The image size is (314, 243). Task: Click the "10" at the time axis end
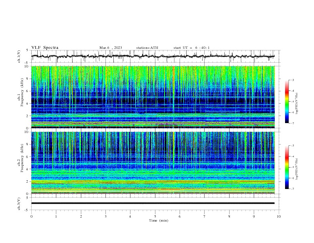pyautogui.click(x=279, y=216)
